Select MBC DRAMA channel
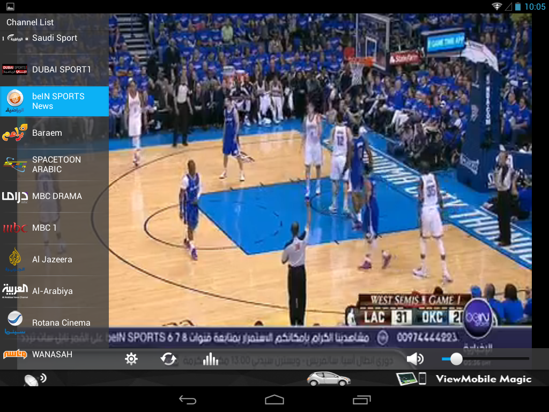The width and height of the screenshot is (549, 412). [54, 196]
